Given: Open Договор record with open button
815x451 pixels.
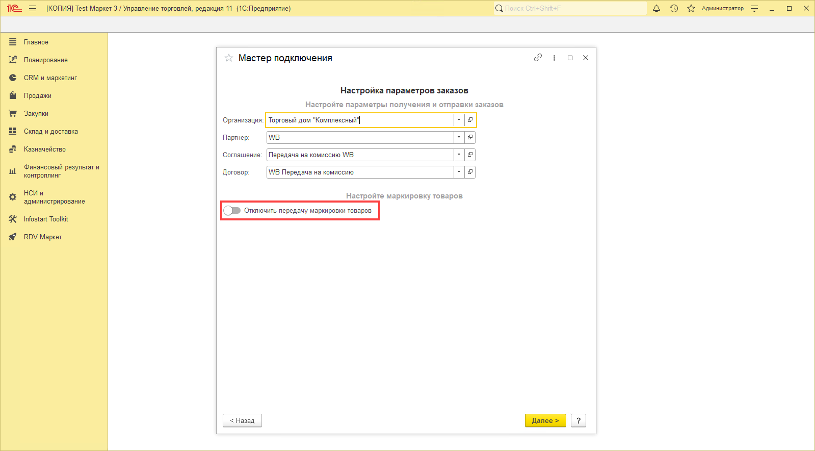Looking at the screenshot, I should (x=470, y=172).
